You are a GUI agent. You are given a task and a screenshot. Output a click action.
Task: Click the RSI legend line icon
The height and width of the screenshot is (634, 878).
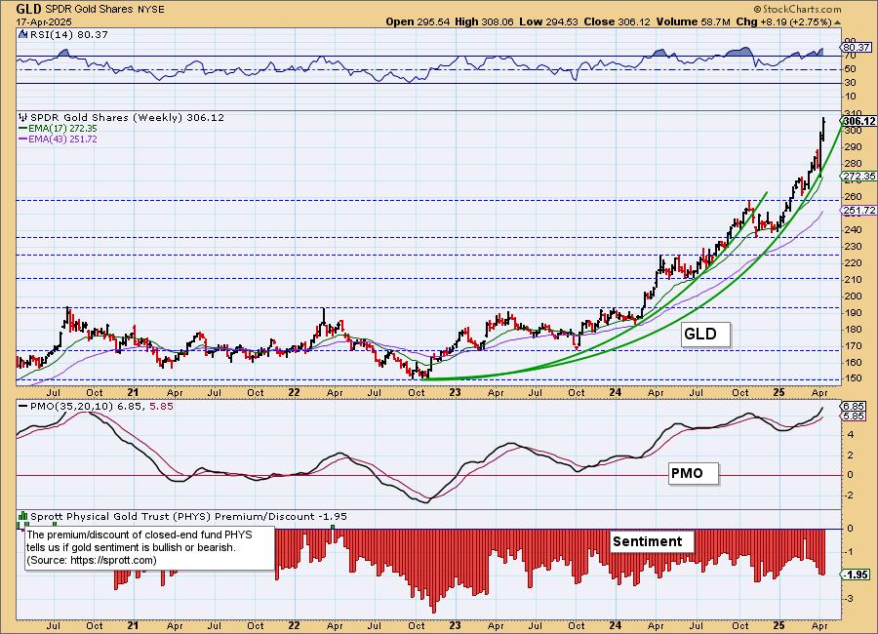[22, 34]
